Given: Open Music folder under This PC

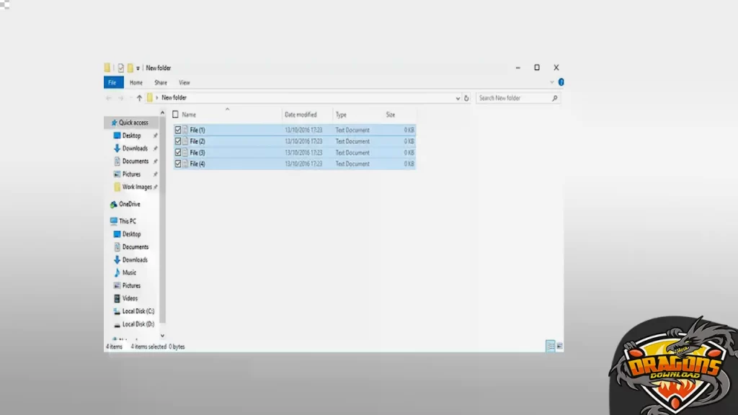Looking at the screenshot, I should coord(129,272).
